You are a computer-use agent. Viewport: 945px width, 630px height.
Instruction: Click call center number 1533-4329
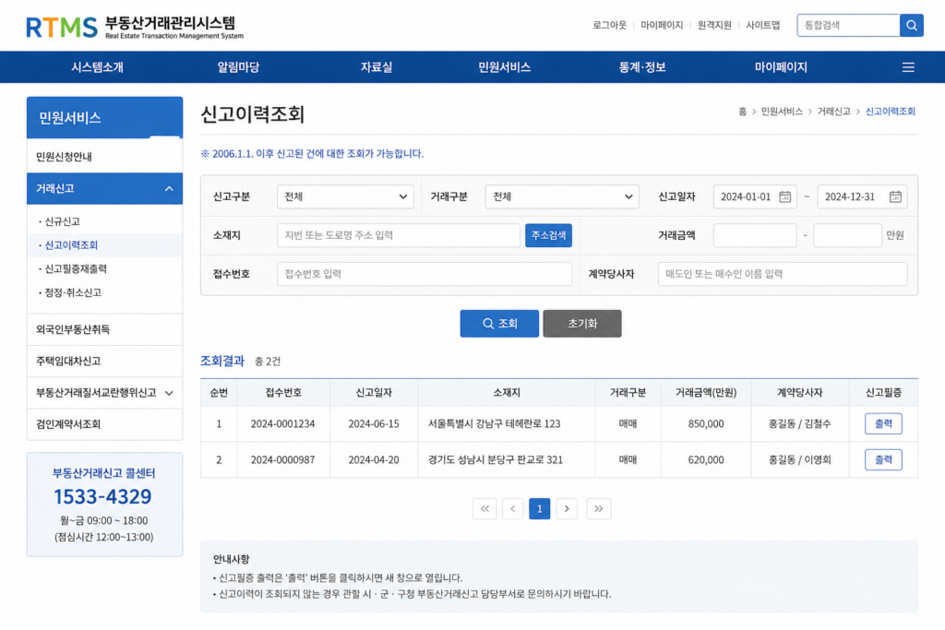102,497
